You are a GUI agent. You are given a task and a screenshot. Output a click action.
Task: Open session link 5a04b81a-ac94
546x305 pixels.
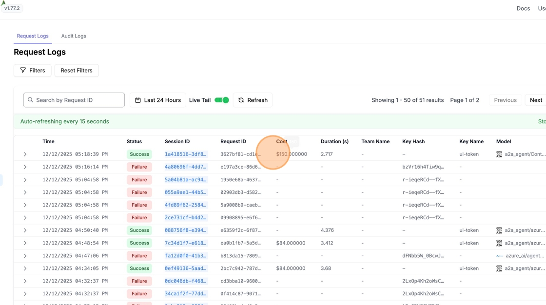[x=186, y=180]
